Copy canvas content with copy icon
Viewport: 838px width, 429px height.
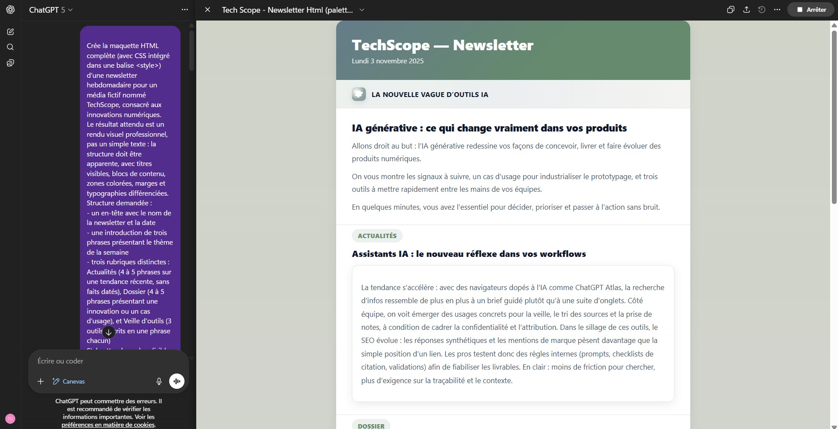730,10
